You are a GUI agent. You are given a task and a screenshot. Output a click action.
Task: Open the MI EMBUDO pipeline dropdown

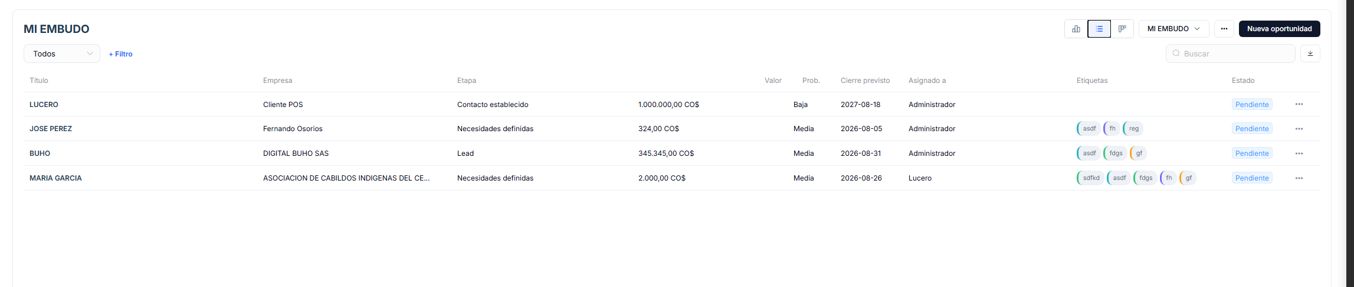tap(1173, 29)
